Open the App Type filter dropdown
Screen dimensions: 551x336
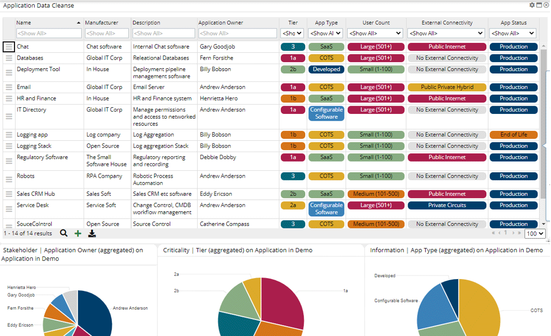click(x=326, y=33)
